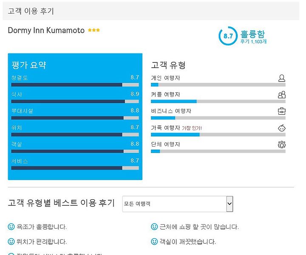This screenshot has width=306, height=255.
Task: Click the 8.7 circular score badge
Action: pyautogui.click(x=228, y=36)
